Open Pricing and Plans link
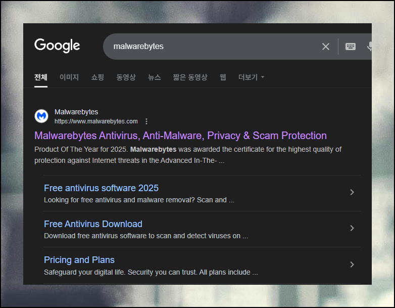The height and width of the screenshot is (308, 395). pos(79,260)
